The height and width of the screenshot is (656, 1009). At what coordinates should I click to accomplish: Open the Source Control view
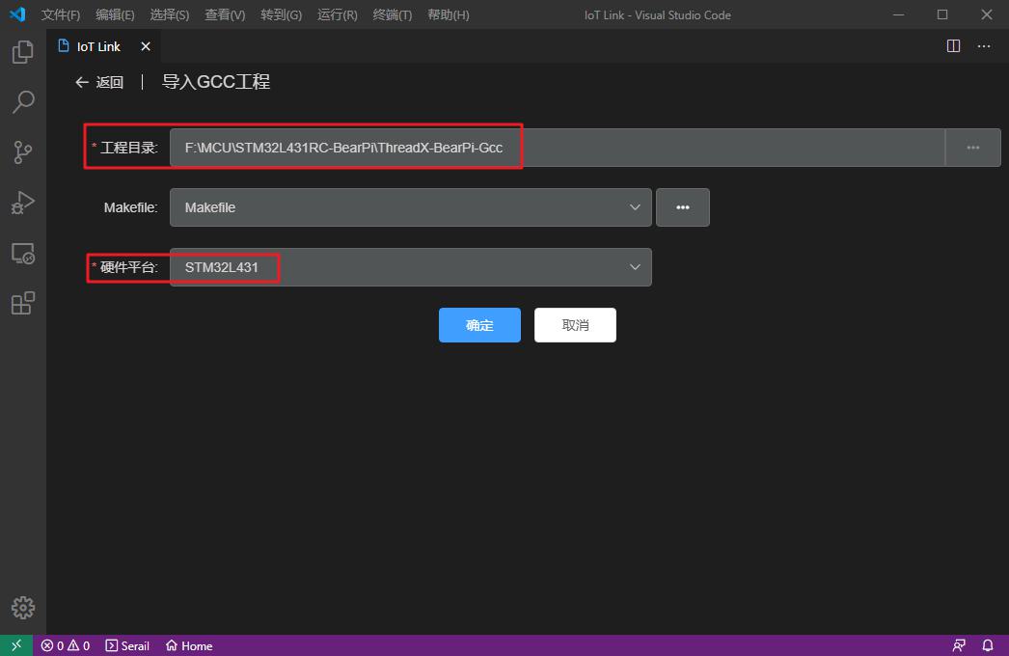coord(22,151)
